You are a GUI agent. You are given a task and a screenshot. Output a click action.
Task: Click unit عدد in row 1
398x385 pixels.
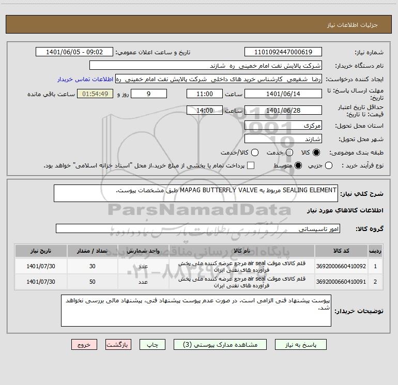pyautogui.click(x=143, y=267)
